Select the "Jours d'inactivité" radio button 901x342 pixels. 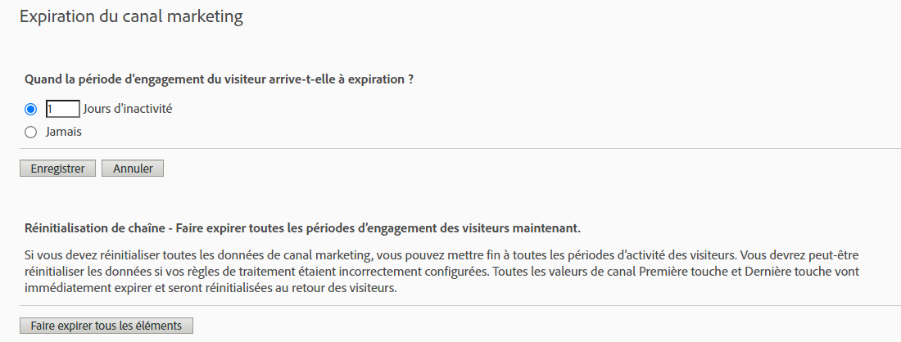[x=31, y=109]
